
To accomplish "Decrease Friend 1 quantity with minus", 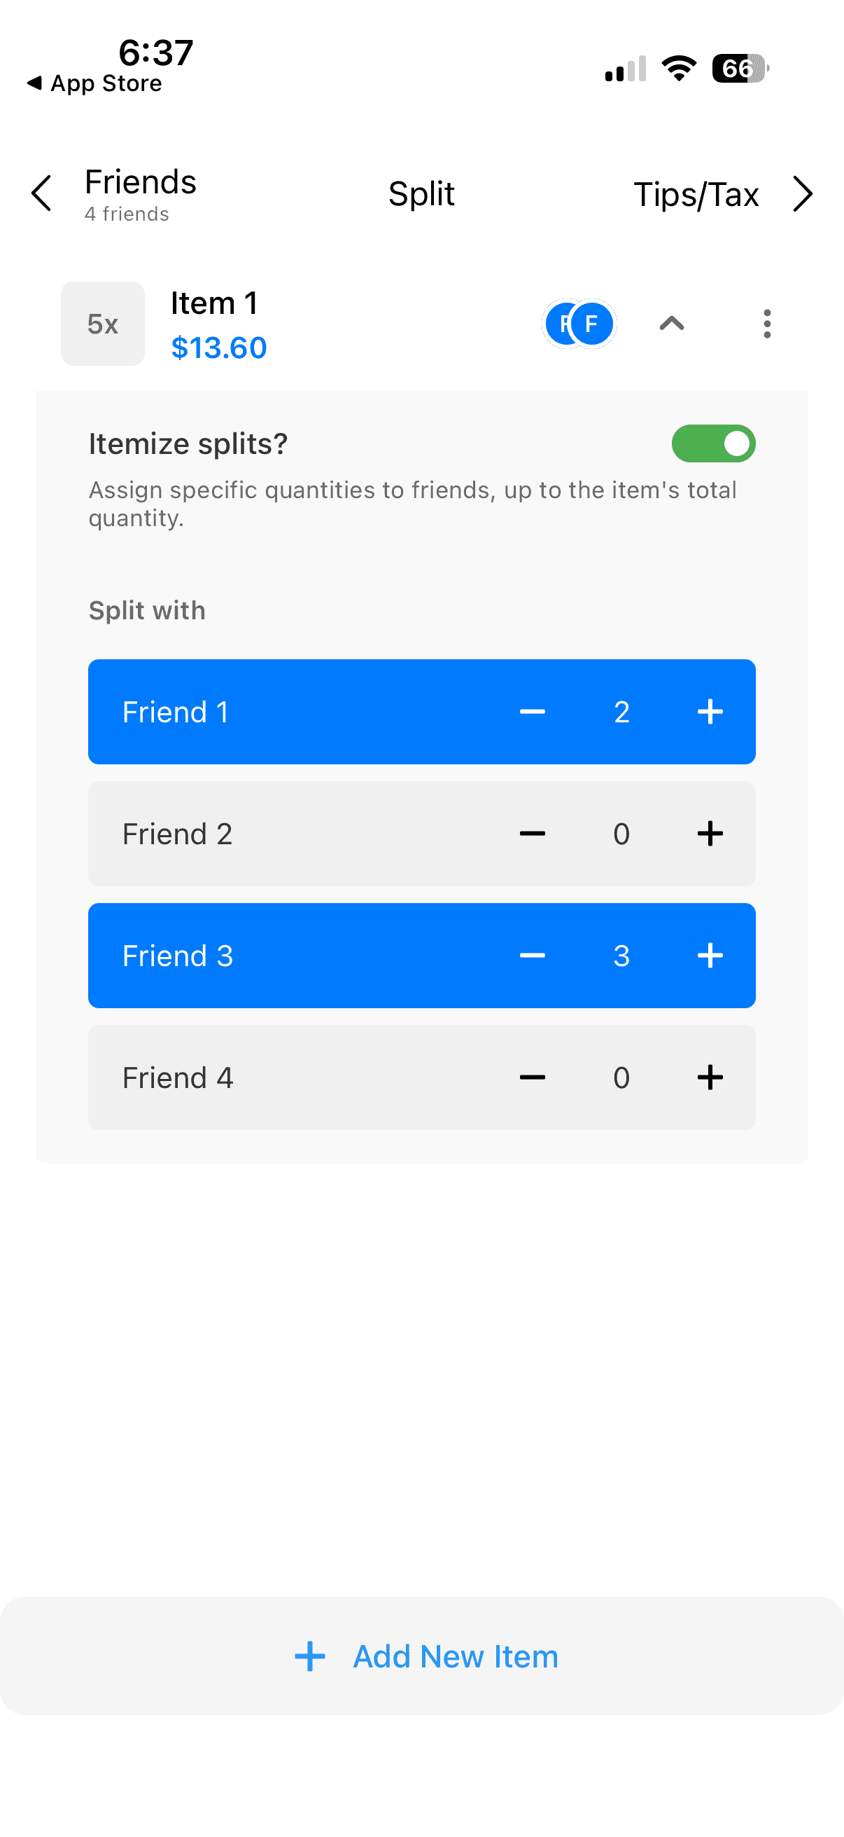I will coord(532,712).
